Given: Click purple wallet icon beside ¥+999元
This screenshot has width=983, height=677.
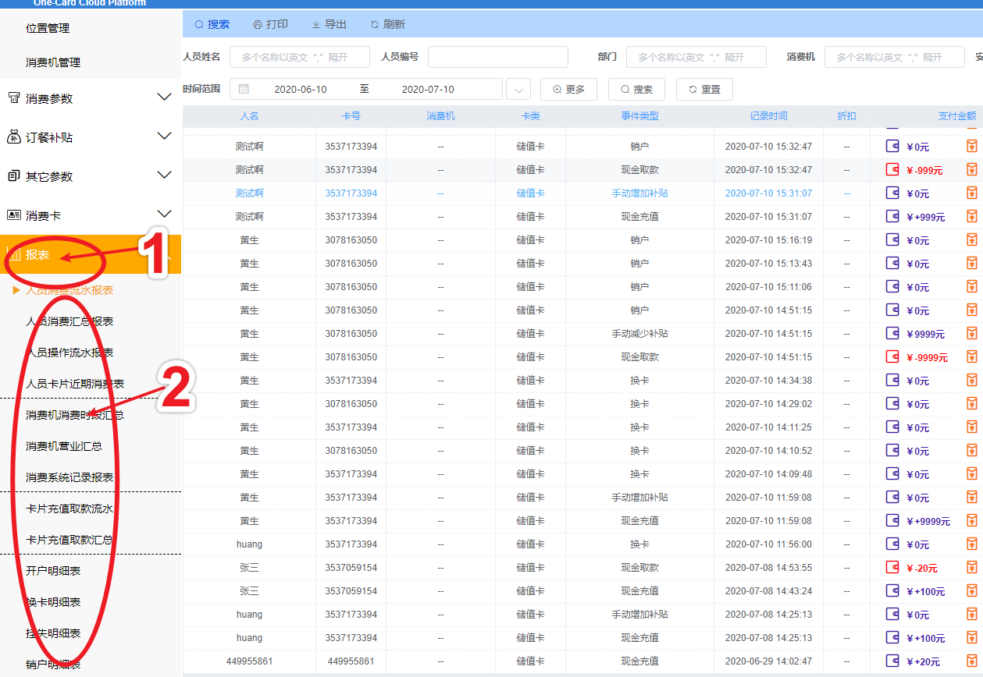Looking at the screenshot, I should click(x=892, y=216).
